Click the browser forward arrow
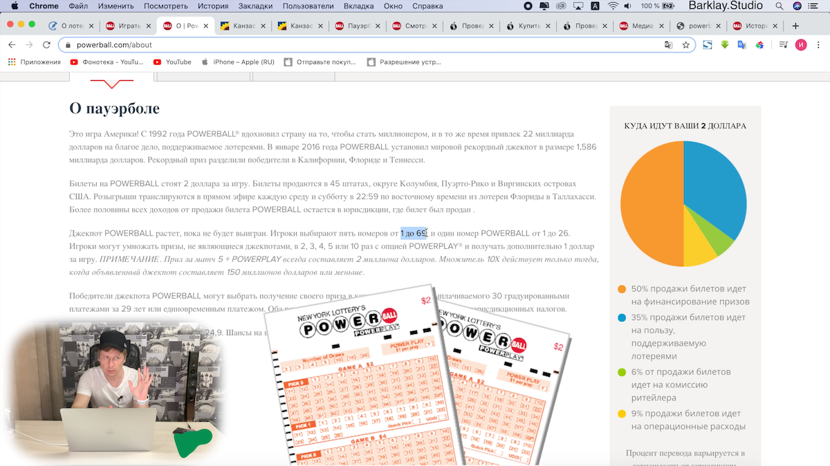 (29, 45)
